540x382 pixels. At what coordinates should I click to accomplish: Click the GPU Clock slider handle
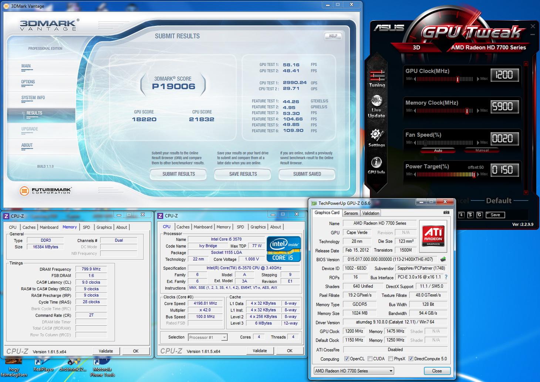click(x=458, y=79)
